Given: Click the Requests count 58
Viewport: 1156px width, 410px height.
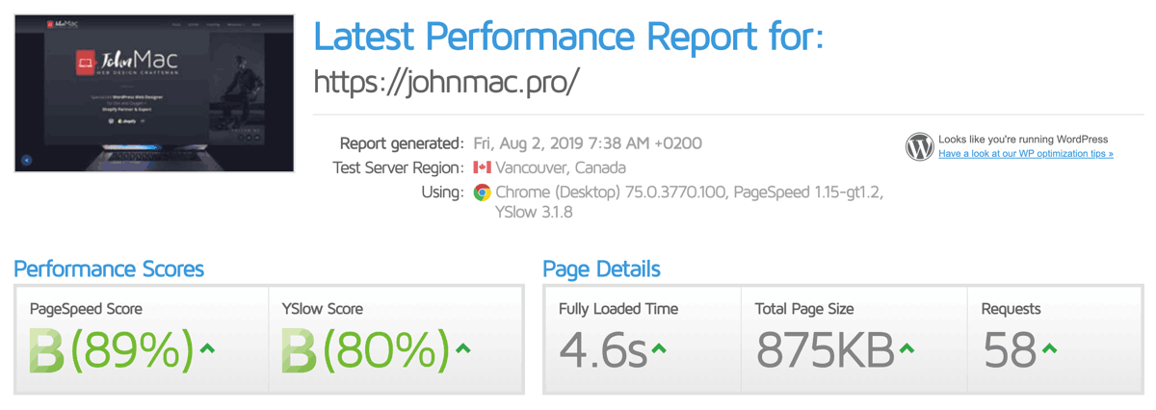Looking at the screenshot, I should [x=1010, y=350].
